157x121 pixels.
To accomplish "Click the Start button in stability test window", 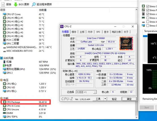I will point(147,107).
